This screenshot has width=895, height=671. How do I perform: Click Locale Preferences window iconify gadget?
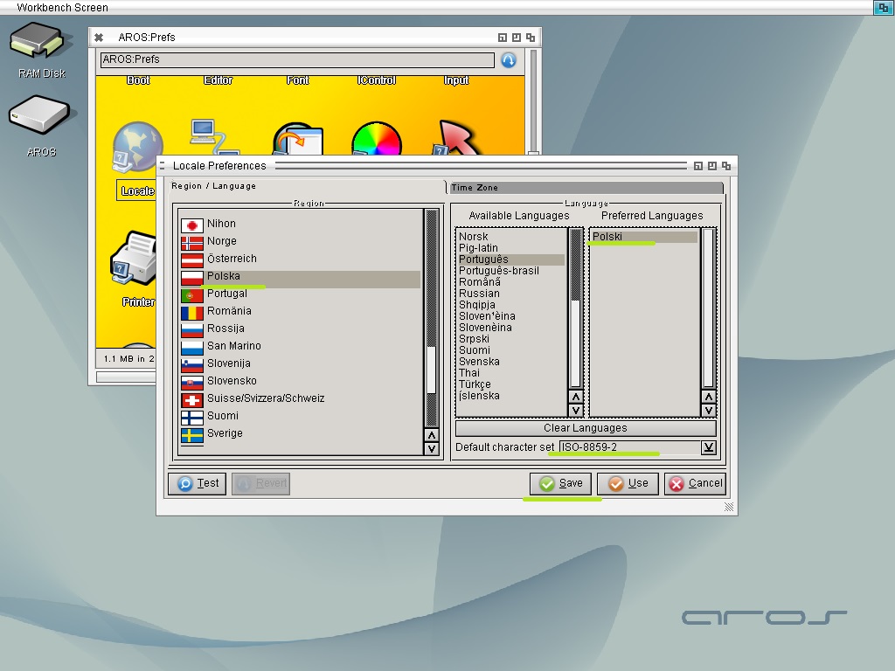coord(698,165)
